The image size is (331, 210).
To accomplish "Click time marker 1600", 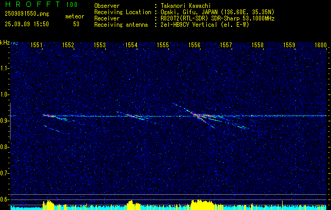I will [x=320, y=45].
